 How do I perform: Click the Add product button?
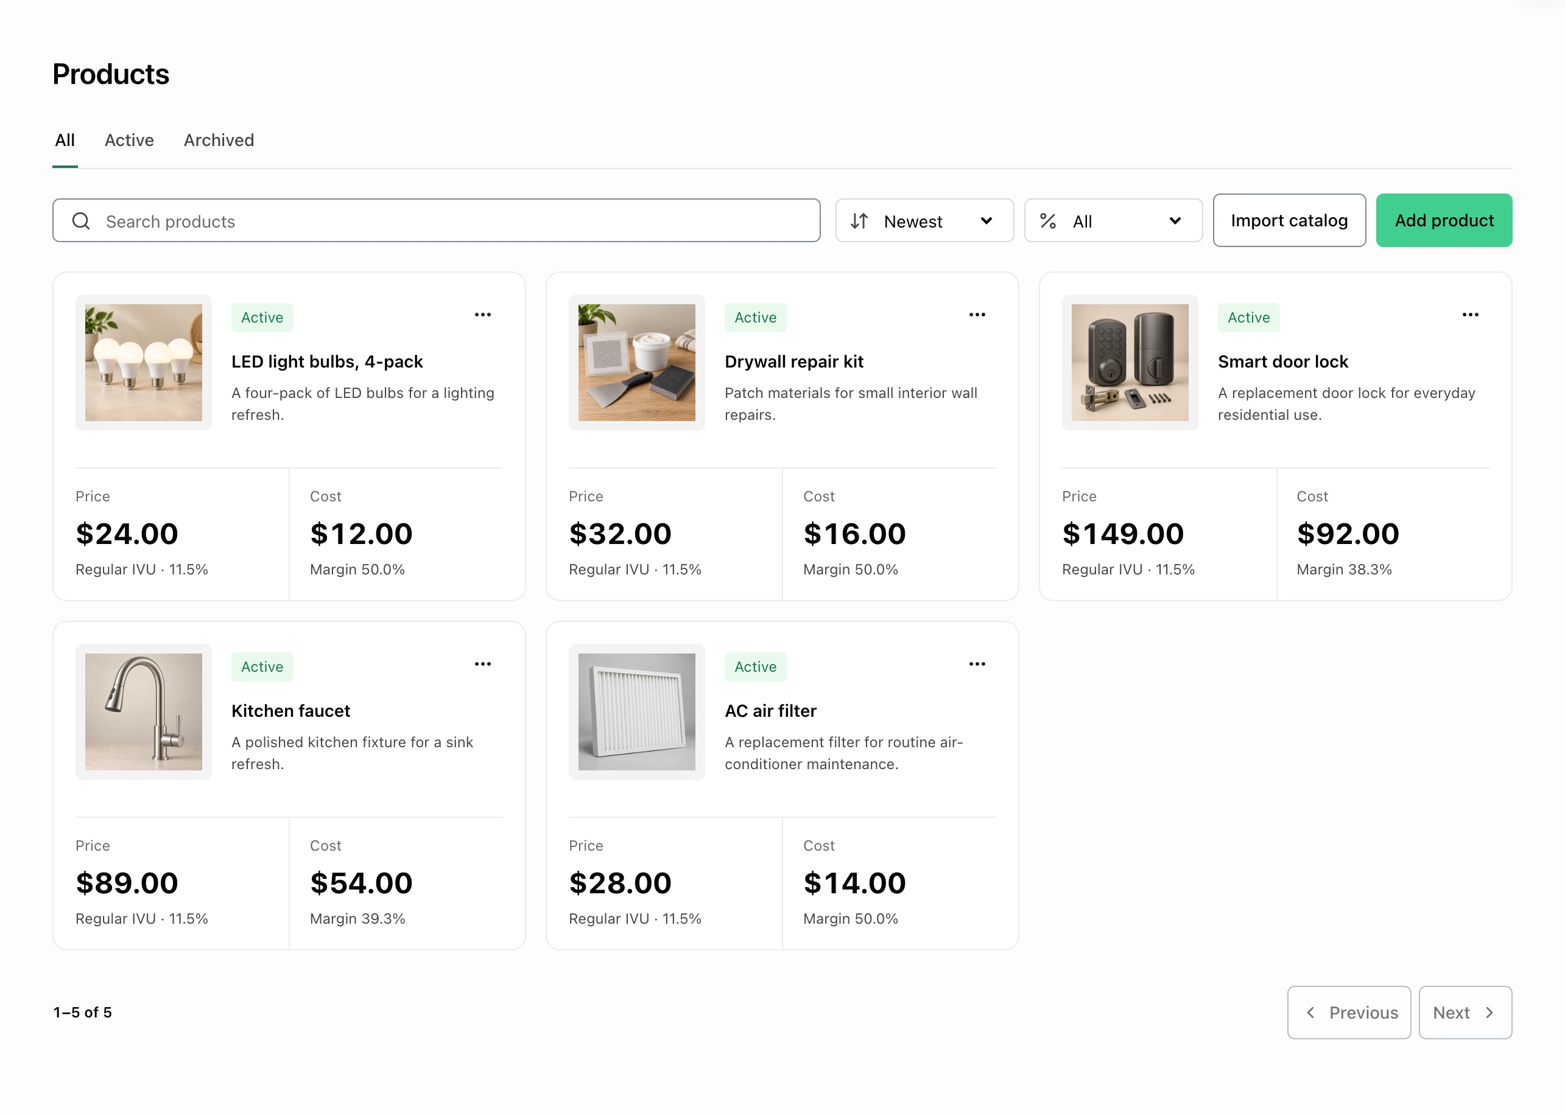pyautogui.click(x=1444, y=221)
